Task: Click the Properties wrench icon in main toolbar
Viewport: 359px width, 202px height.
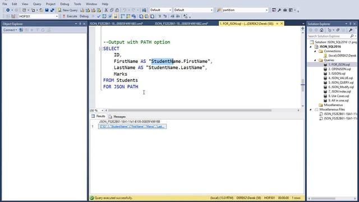Action: pyautogui.click(x=279, y=10)
